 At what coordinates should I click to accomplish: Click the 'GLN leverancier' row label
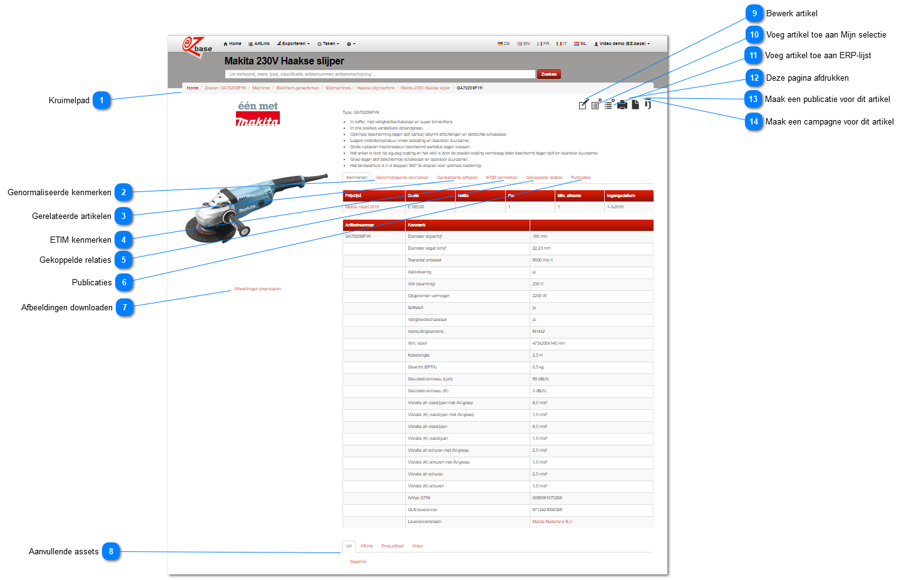tap(423, 510)
